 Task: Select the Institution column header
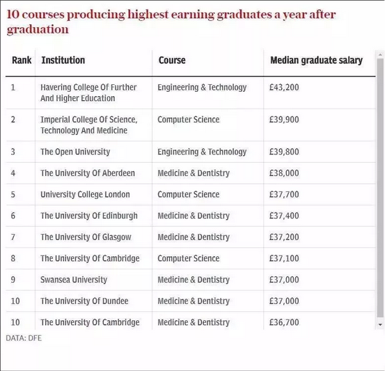click(x=63, y=60)
